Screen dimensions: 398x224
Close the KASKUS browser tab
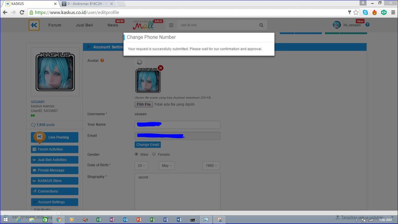[x=55, y=4]
